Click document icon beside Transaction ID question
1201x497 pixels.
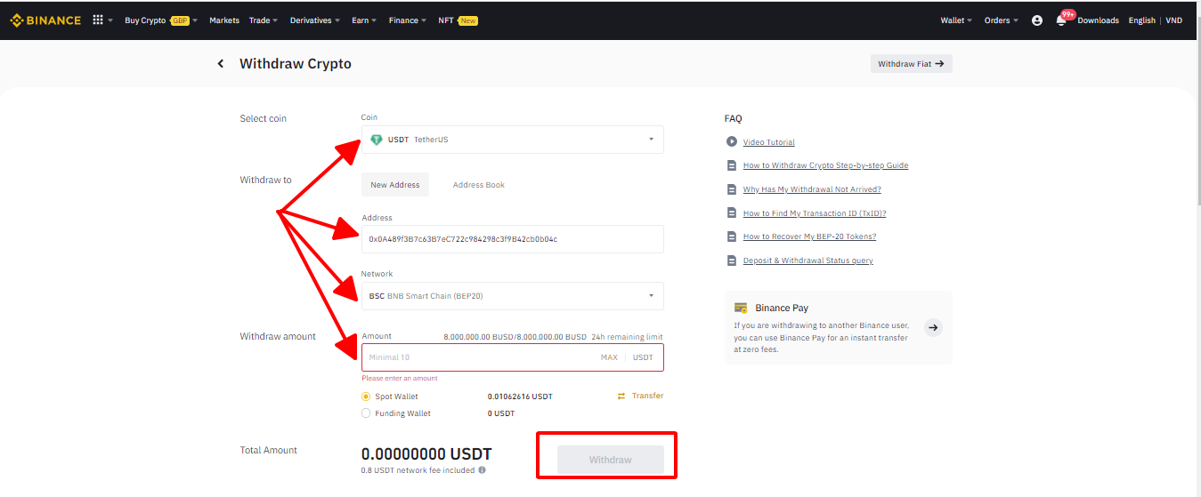[x=732, y=213]
